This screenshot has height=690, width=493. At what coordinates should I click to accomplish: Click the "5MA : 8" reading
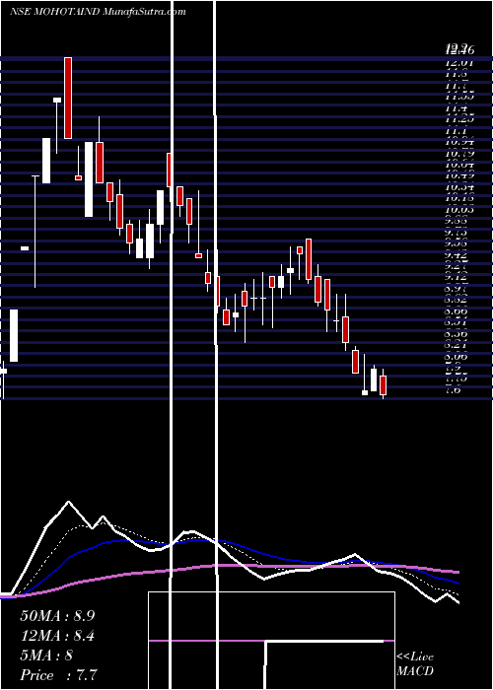point(46,655)
